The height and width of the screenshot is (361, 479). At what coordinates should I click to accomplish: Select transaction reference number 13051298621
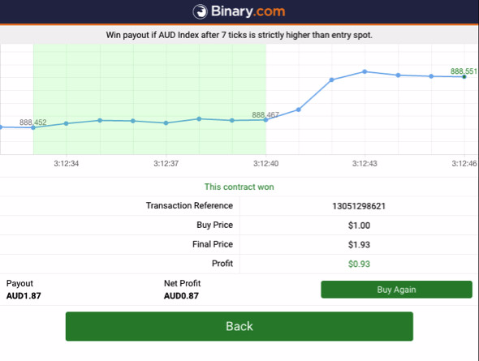(359, 206)
